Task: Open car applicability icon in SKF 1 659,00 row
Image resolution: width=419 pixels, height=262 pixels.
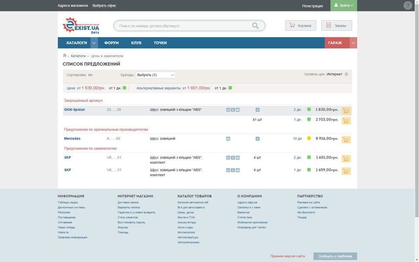Action: [238, 170]
